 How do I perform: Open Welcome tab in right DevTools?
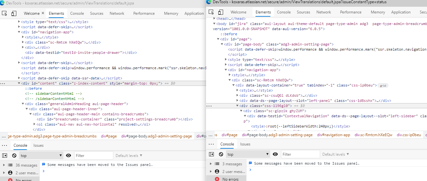click(238, 12)
